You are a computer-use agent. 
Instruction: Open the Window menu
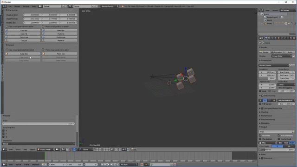click(x=26, y=6)
